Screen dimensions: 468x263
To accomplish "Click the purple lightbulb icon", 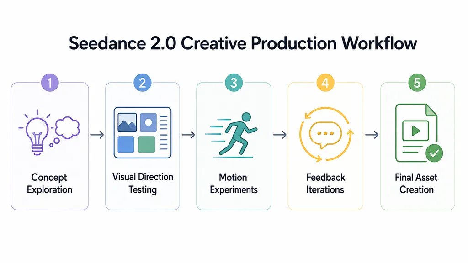I will pyautogui.click(x=37, y=132).
